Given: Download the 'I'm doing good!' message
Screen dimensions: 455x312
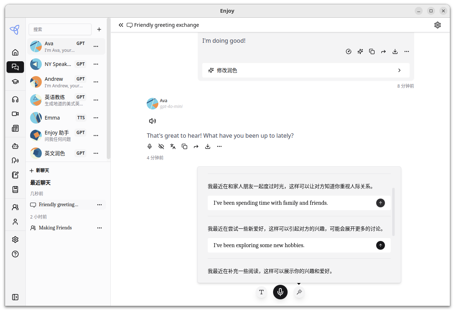Looking at the screenshot, I should [395, 51].
